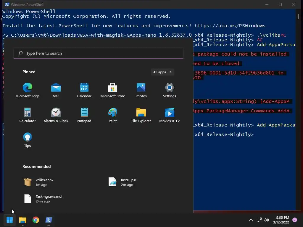Open the volume tray icon
This screenshot has height=227, width=303.
(266, 220)
